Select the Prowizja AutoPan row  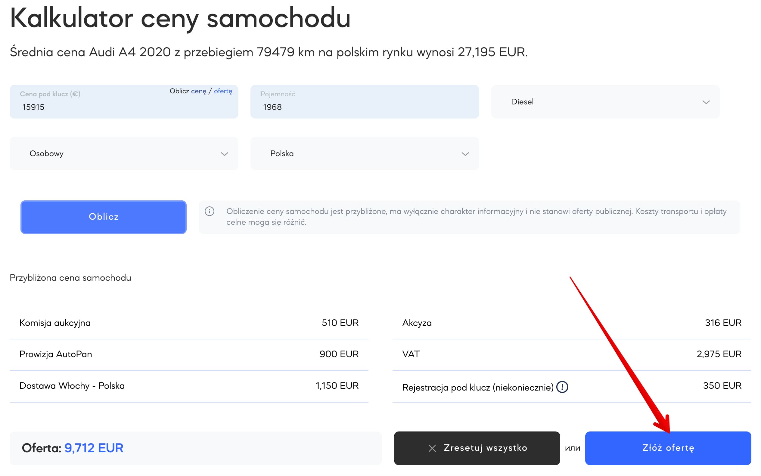pyautogui.click(x=189, y=354)
